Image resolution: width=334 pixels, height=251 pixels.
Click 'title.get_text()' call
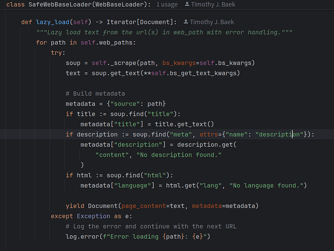(x=184, y=124)
